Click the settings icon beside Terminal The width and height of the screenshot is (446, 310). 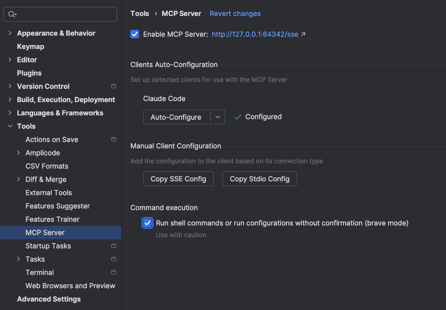coord(113,272)
